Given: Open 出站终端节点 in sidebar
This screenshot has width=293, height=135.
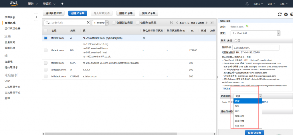Looking at the screenshot, I should [x=13, y=92].
